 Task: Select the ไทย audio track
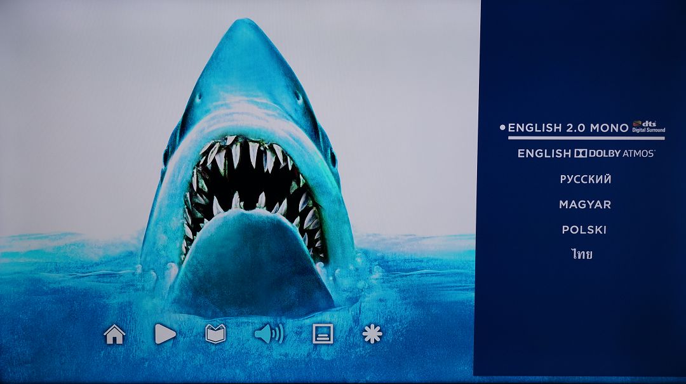pos(582,254)
